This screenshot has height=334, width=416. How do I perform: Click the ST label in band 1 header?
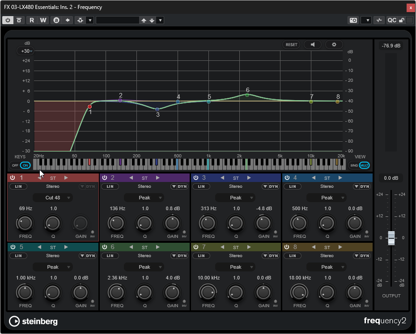pos(53,178)
